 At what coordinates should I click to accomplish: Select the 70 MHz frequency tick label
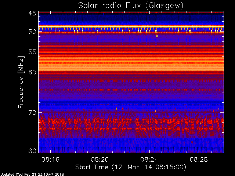pyautogui.click(x=32, y=113)
